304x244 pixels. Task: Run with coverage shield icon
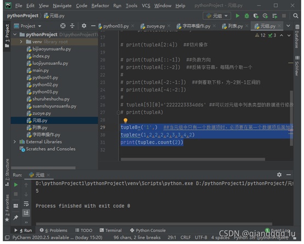[x=256, y=16]
